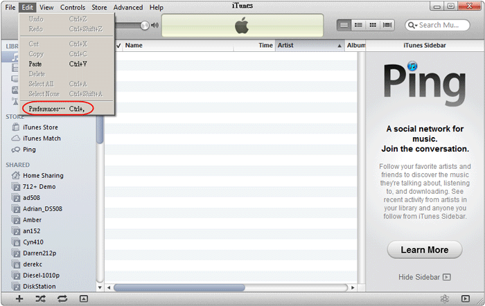Click the Ping logo in sidebar

pos(424,84)
